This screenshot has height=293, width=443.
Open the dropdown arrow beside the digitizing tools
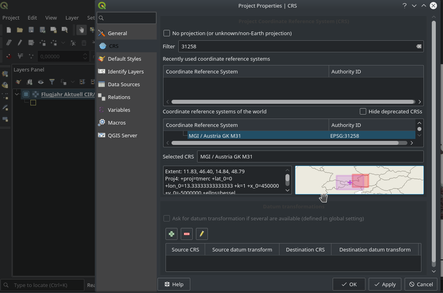[63, 43]
